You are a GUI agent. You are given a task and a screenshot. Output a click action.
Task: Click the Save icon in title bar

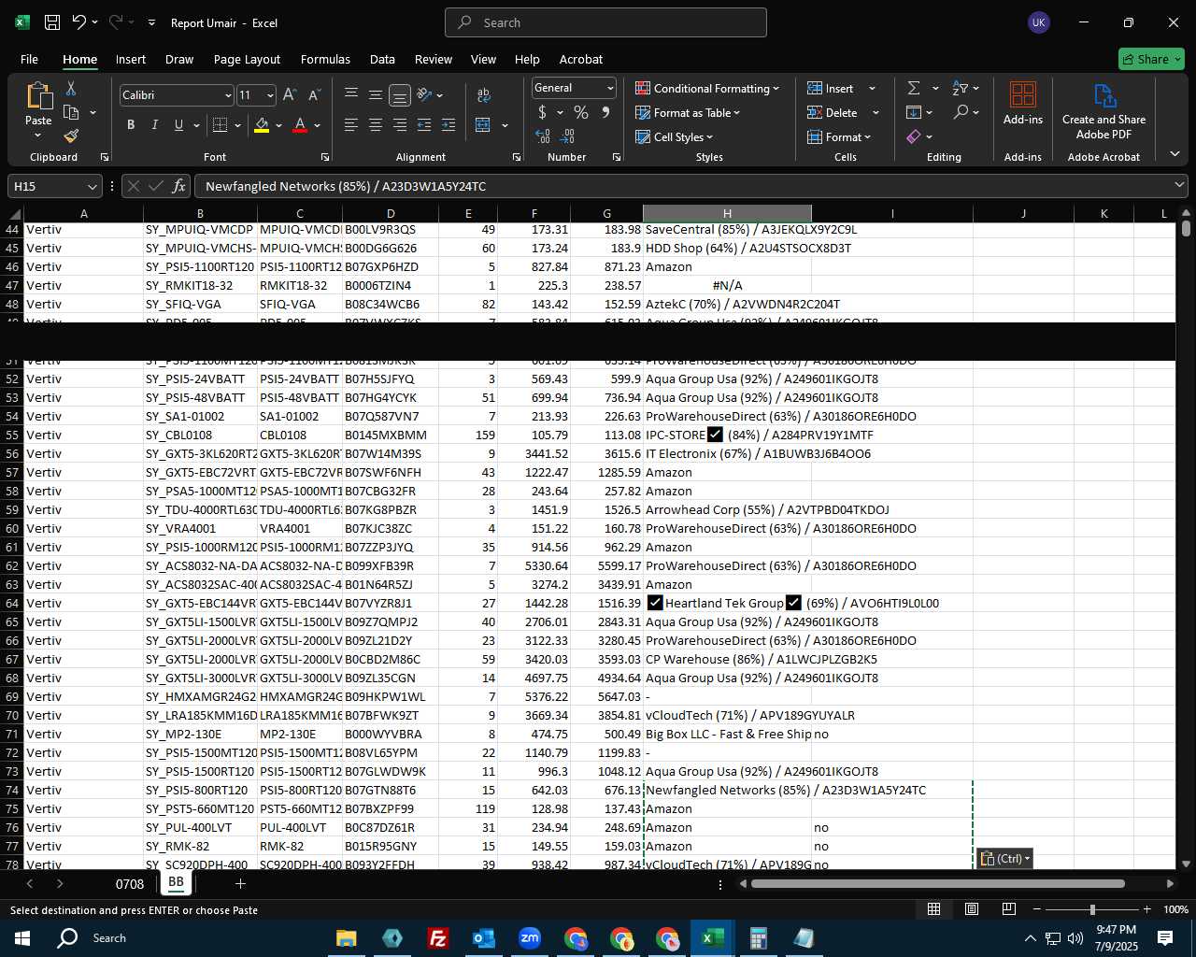click(52, 22)
